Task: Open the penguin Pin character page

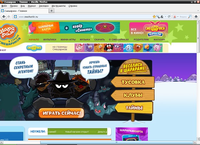Action: pyautogui.click(x=109, y=48)
